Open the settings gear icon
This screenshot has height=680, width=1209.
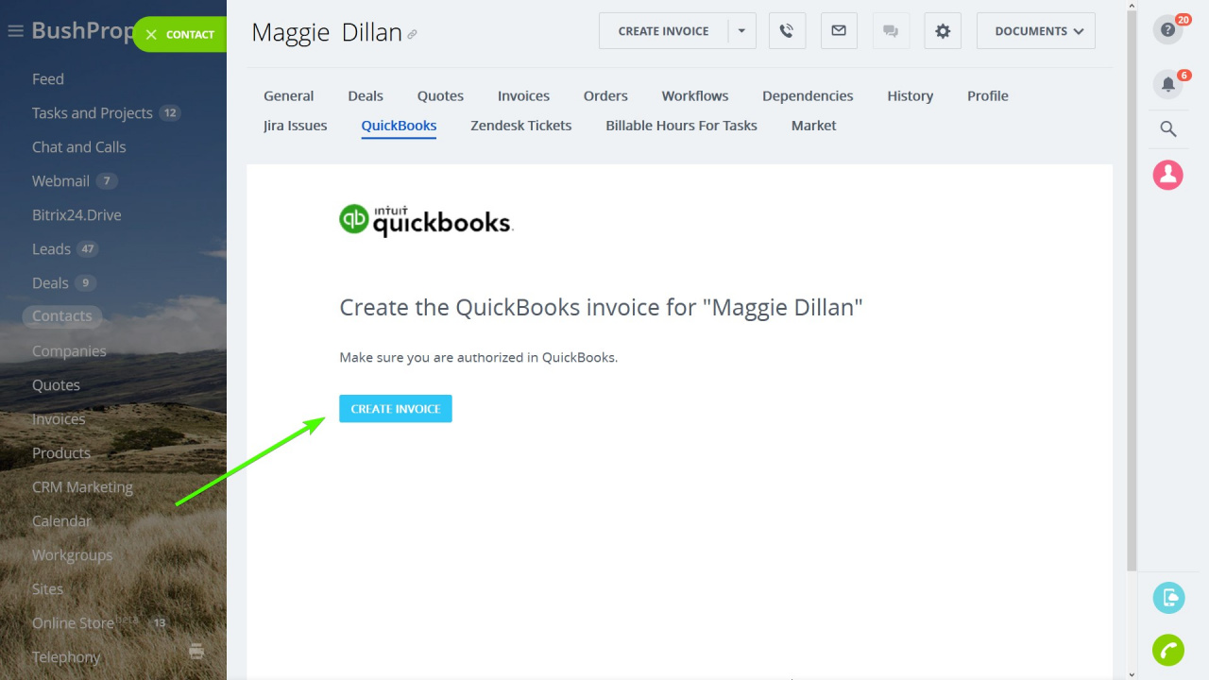pos(943,31)
